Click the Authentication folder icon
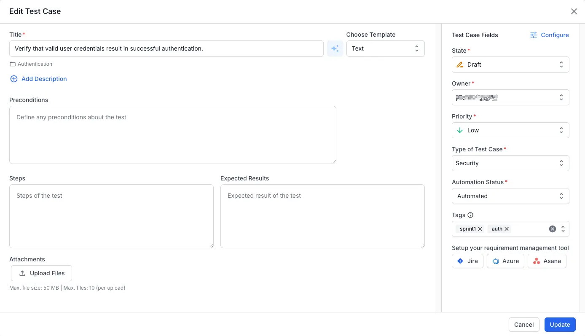The width and height of the screenshot is (585, 336). tap(13, 64)
